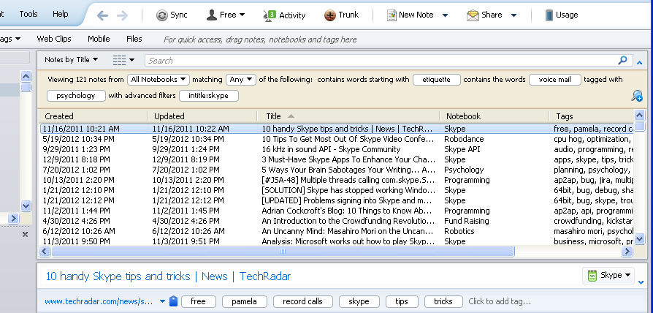Open the Skype notebook selector for note
Viewport: 653px width, 313px height.
(x=608, y=275)
